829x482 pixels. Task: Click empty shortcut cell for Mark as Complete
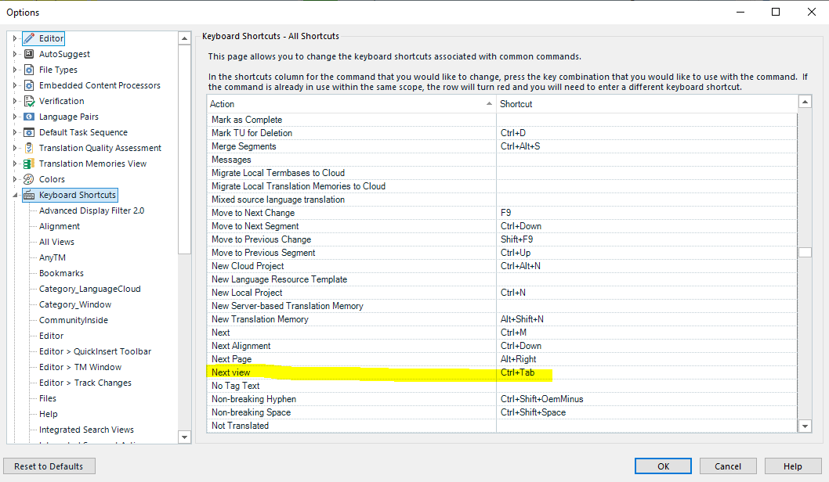tap(646, 120)
